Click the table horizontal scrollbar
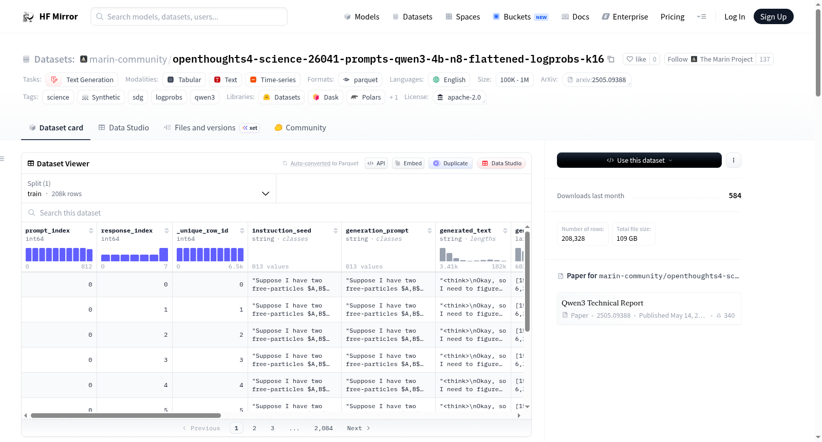Viewport: 822px width, 442px height. pyautogui.click(x=126, y=415)
